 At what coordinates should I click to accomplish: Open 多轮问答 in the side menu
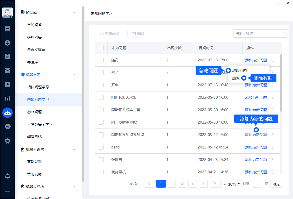[34, 37]
